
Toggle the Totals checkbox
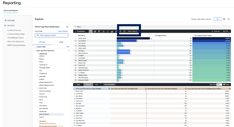click(x=224, y=84)
